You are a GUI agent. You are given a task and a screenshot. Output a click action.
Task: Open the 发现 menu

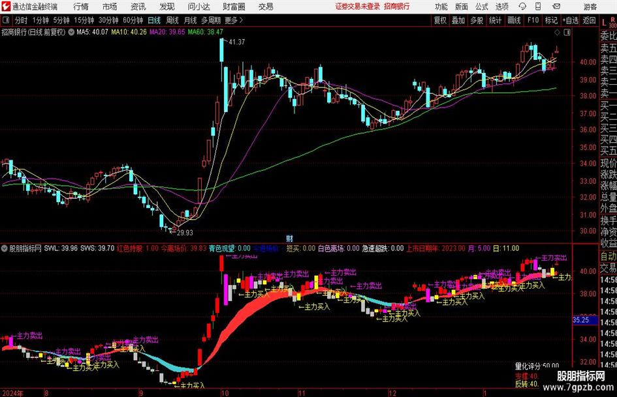pyautogui.click(x=167, y=7)
